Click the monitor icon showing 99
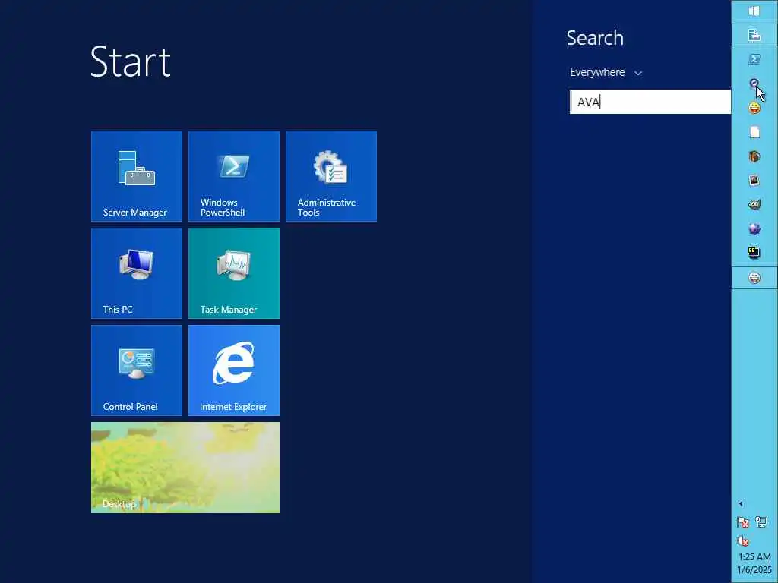The width and height of the screenshot is (778, 583). click(x=754, y=253)
